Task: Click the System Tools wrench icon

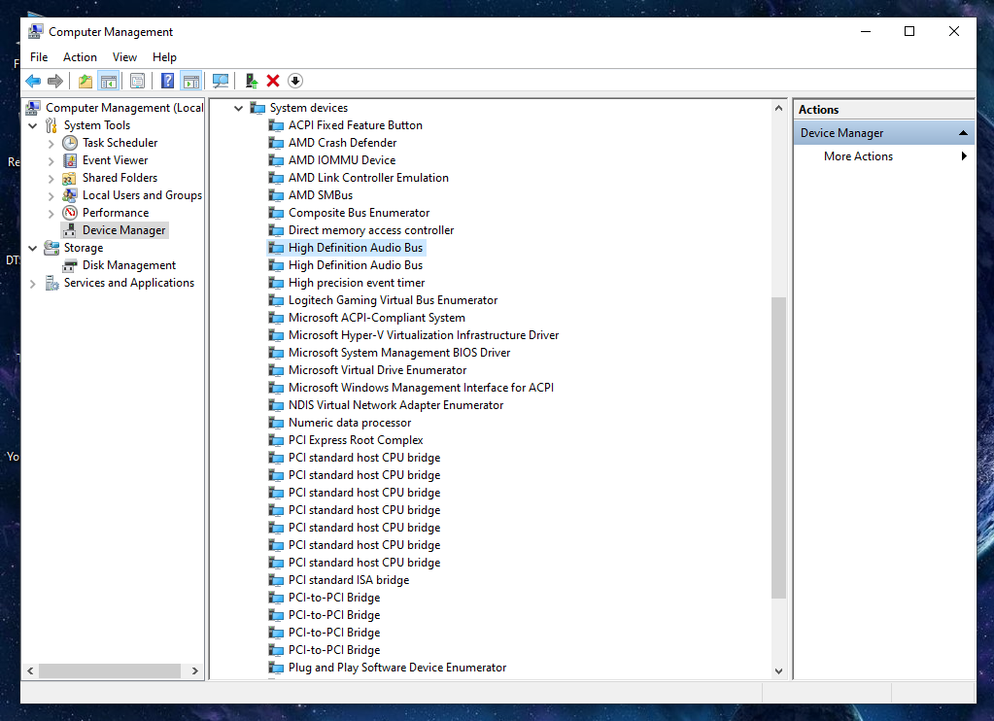Action: [x=51, y=125]
